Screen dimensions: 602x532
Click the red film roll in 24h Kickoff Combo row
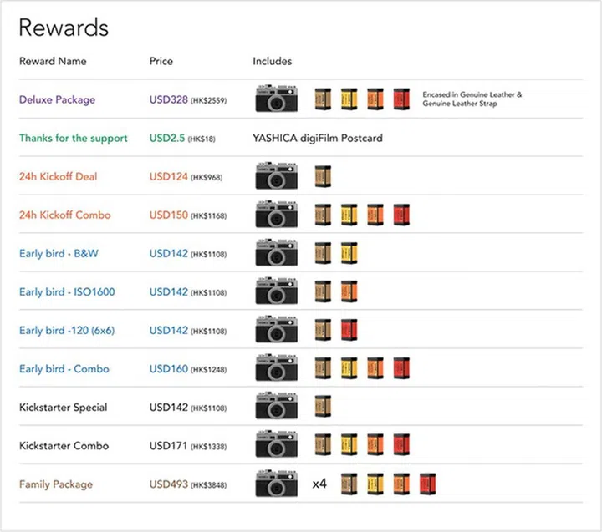click(401, 215)
